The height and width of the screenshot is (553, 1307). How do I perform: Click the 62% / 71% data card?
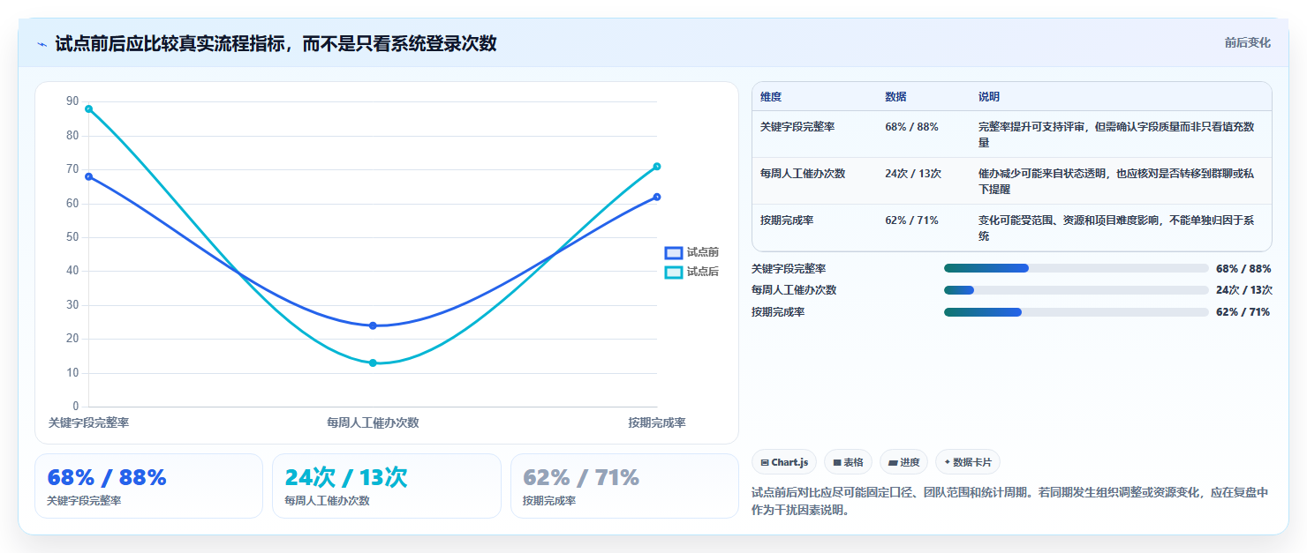624,486
